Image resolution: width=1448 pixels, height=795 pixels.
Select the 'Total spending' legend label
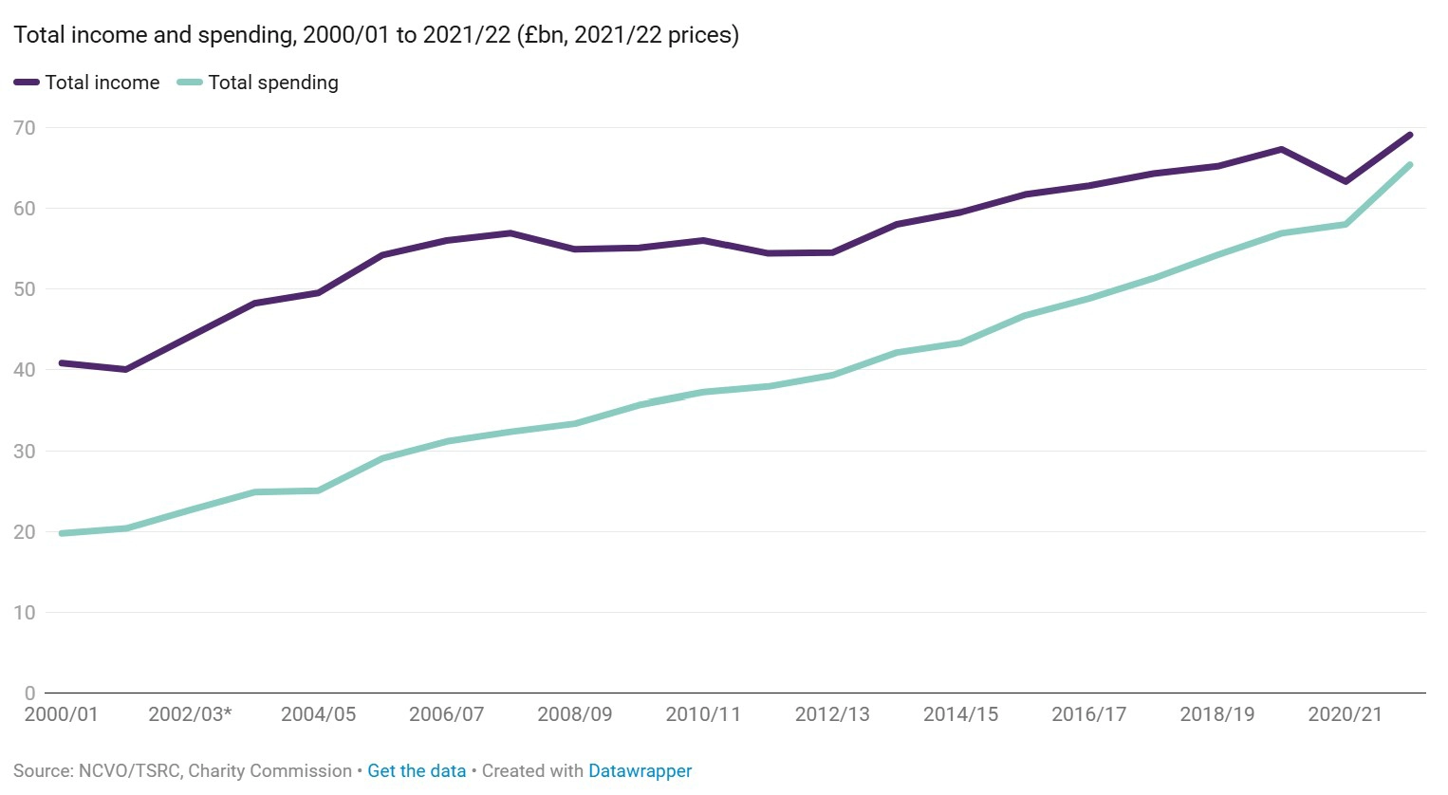coord(273,83)
